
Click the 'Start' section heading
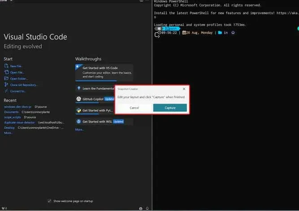pyautogui.click(x=8, y=59)
